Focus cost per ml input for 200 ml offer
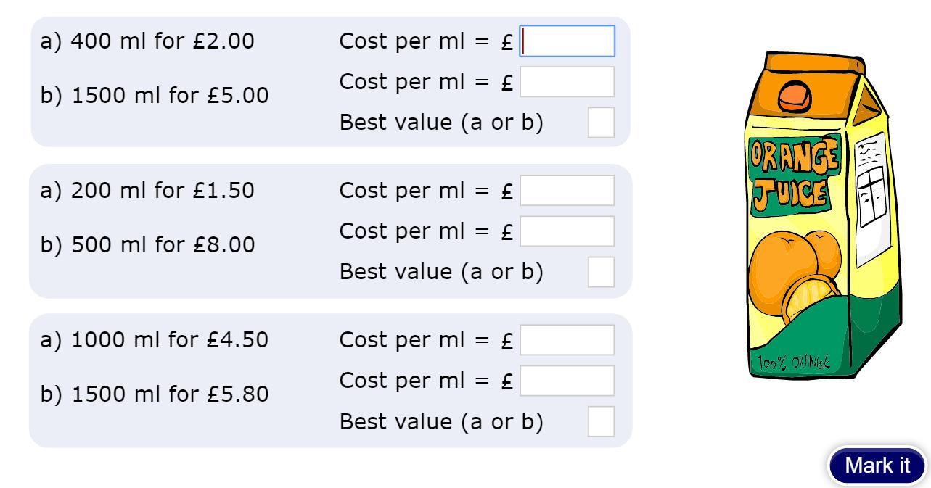The image size is (931, 488). pyautogui.click(x=567, y=191)
